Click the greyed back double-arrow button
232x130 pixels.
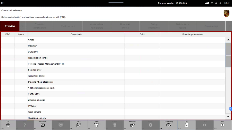(205, 125)
